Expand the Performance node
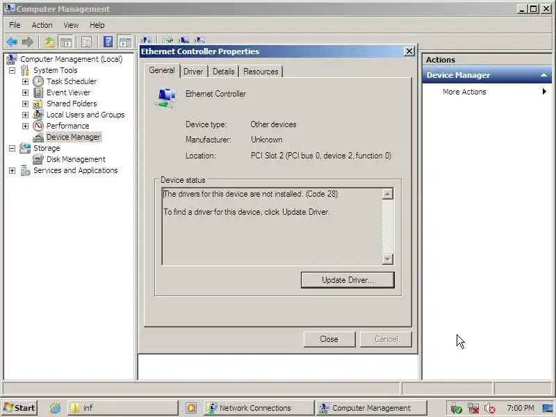The height and width of the screenshot is (417, 556). pos(26,126)
